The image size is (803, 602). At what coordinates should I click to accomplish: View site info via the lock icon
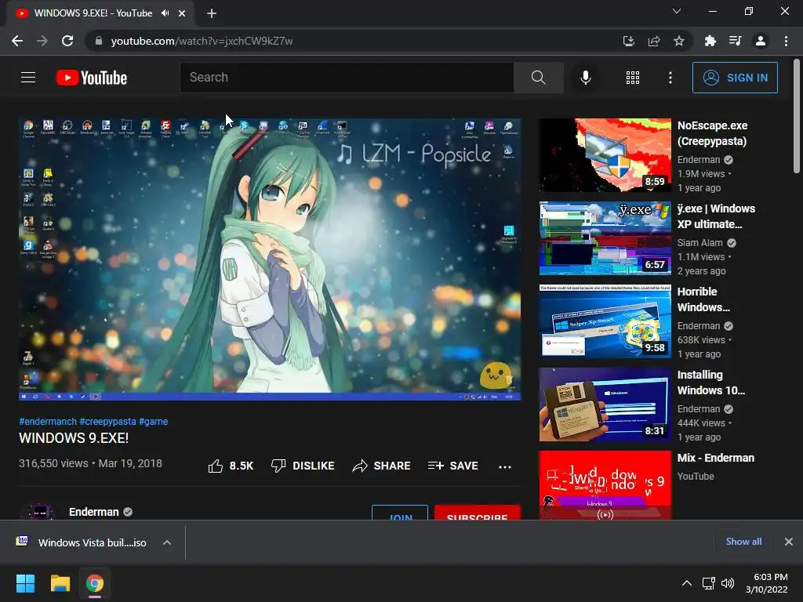coord(99,41)
